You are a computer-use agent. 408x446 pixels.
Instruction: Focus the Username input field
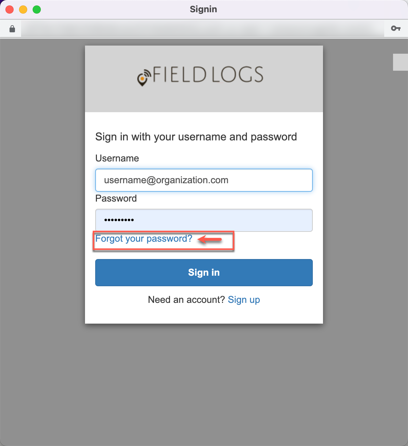204,180
